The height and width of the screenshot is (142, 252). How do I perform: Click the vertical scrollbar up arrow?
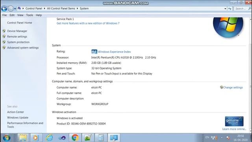click(250, 19)
